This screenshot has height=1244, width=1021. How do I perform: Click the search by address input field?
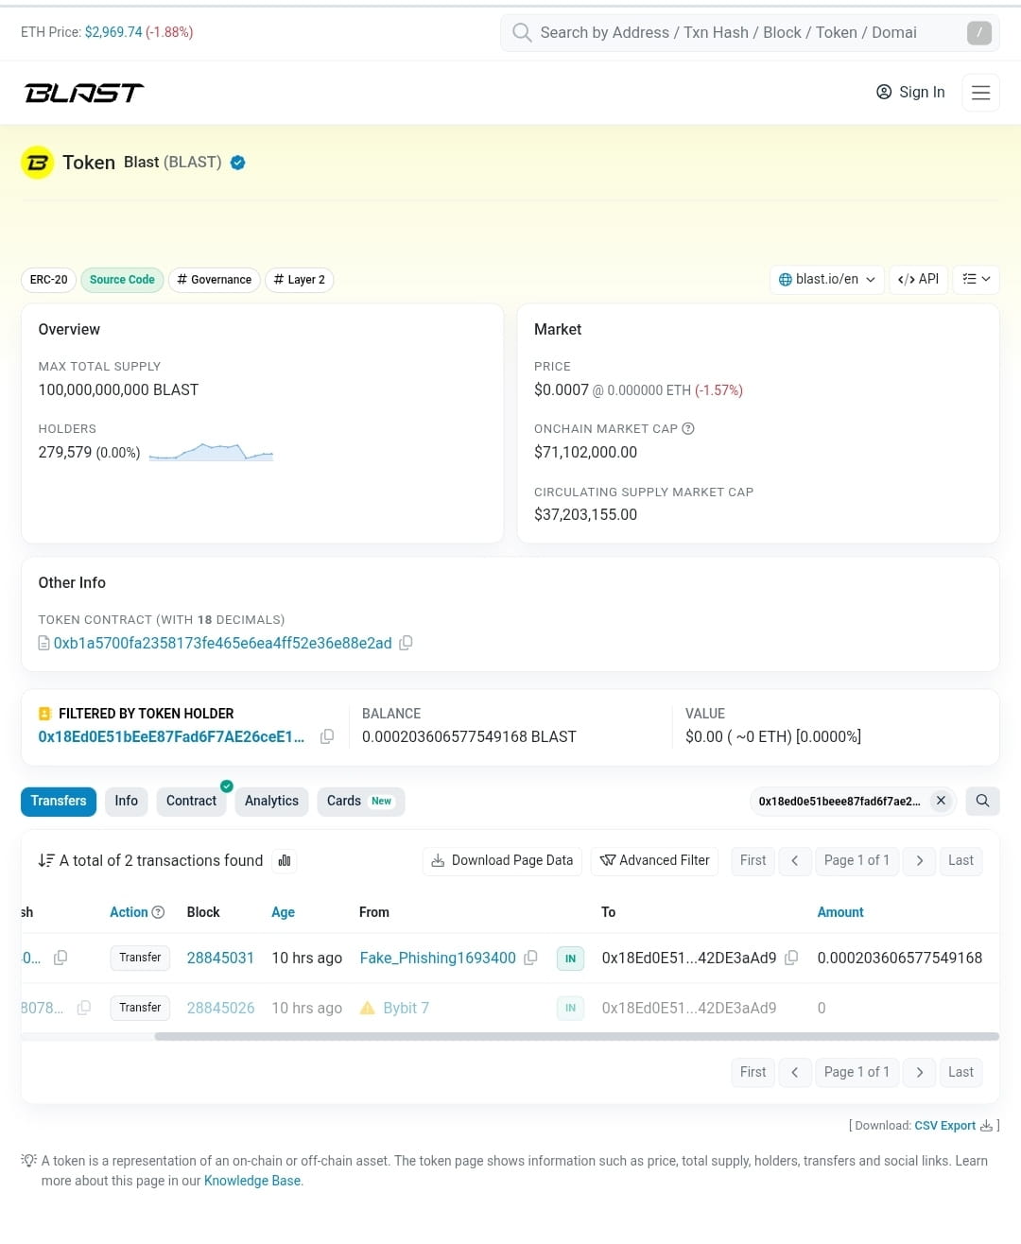(x=749, y=33)
